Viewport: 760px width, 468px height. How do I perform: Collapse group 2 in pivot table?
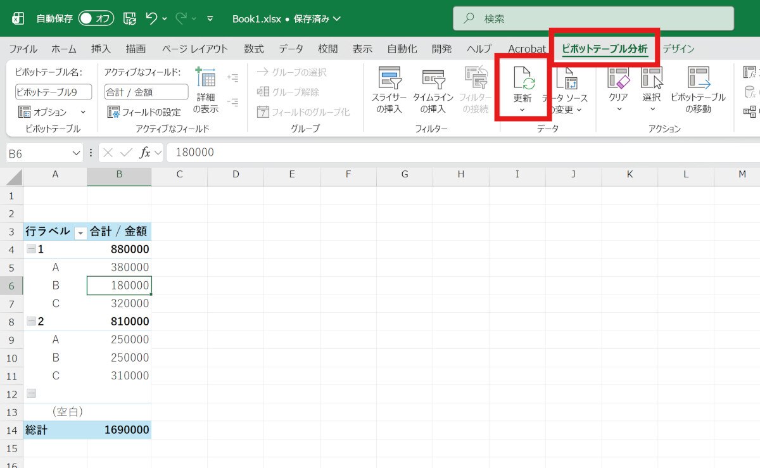point(31,322)
